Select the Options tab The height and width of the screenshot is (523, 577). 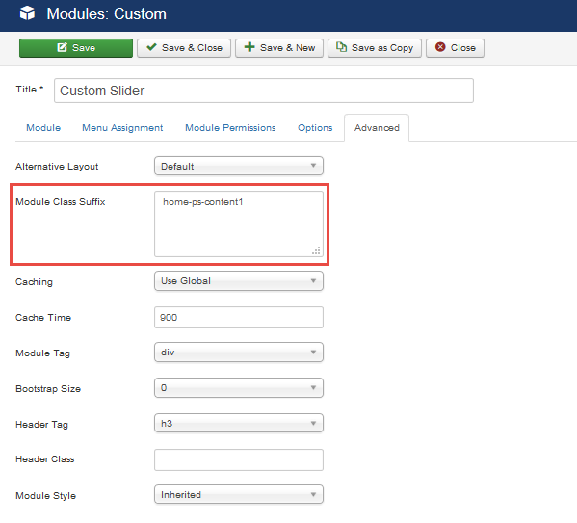point(315,128)
